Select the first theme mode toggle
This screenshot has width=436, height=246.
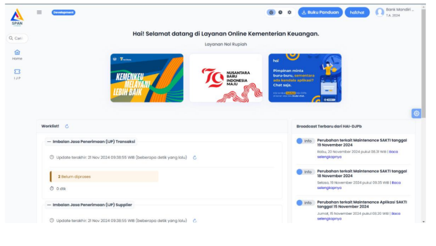(x=271, y=12)
